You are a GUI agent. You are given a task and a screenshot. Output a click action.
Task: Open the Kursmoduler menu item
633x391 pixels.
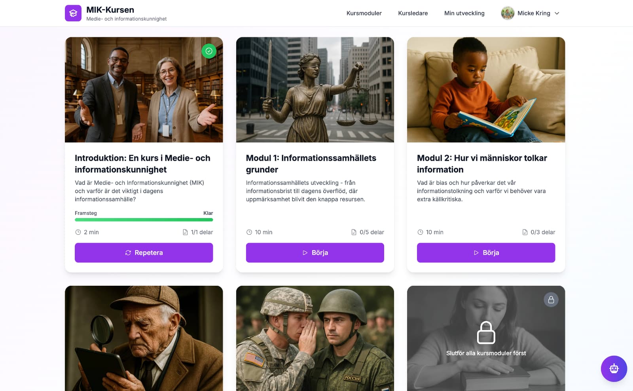[364, 13]
